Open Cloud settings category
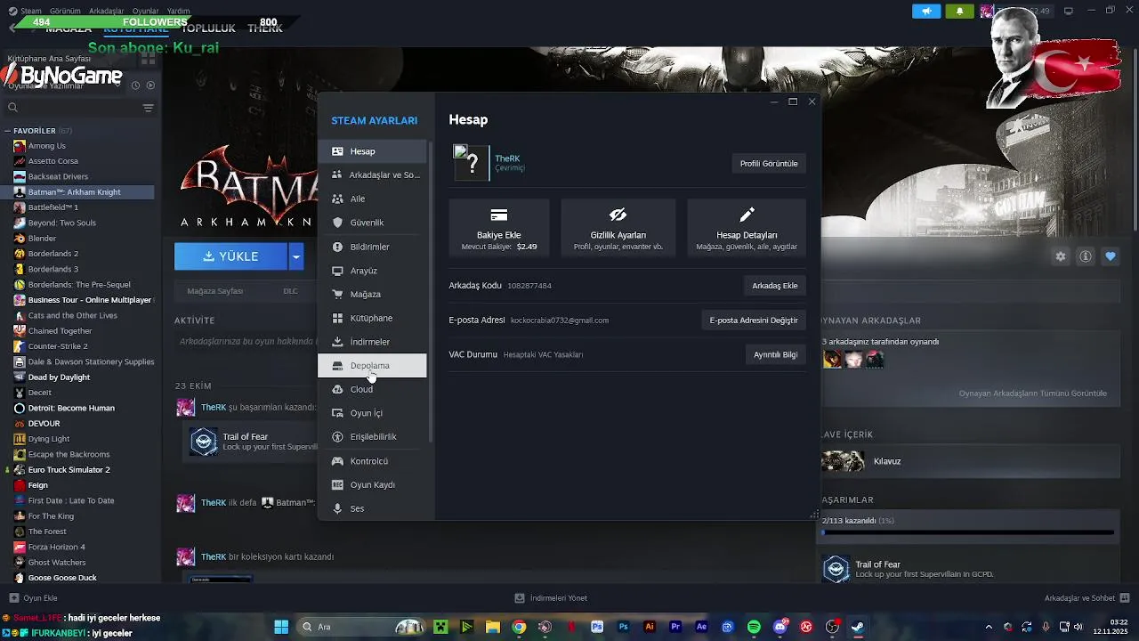This screenshot has width=1139, height=641. [372, 389]
